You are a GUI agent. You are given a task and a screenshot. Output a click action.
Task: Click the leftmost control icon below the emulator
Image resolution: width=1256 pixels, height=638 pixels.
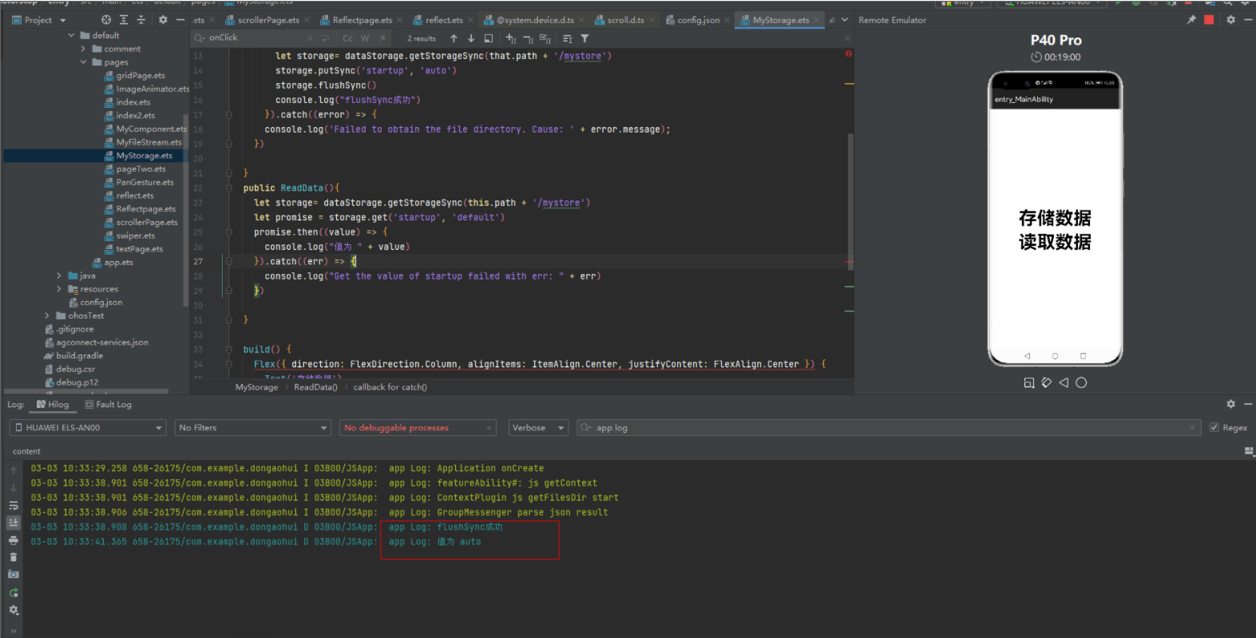coord(1029,382)
